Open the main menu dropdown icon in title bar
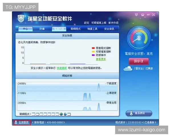Image resolution: width=171 pixels, height=137 pixels. coord(136,15)
